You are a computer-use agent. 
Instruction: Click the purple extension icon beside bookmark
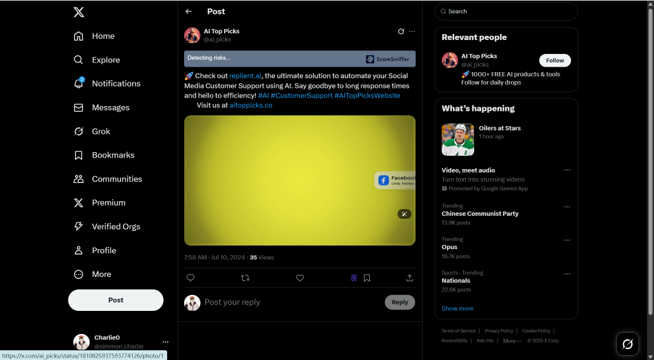[x=354, y=278]
